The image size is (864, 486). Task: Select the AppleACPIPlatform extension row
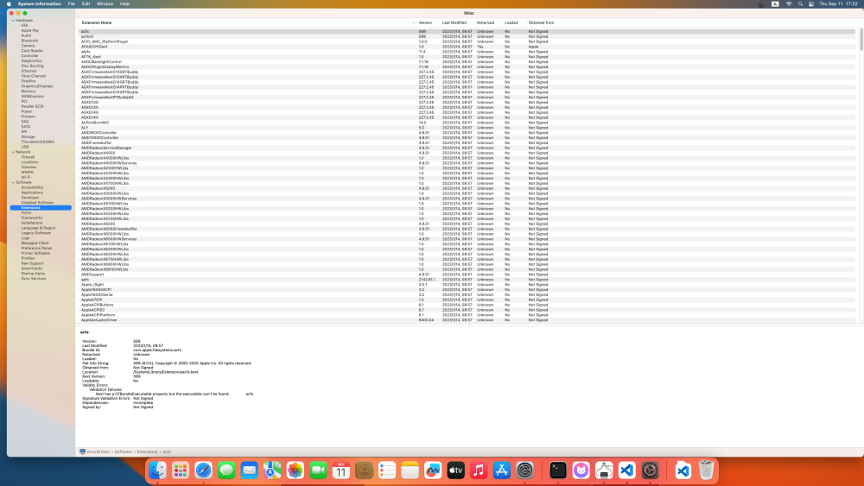[x=467, y=315]
